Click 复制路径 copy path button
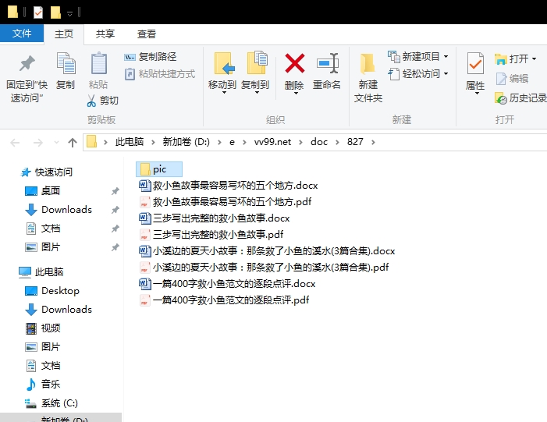Viewport: 547px width, 422px height. point(151,57)
